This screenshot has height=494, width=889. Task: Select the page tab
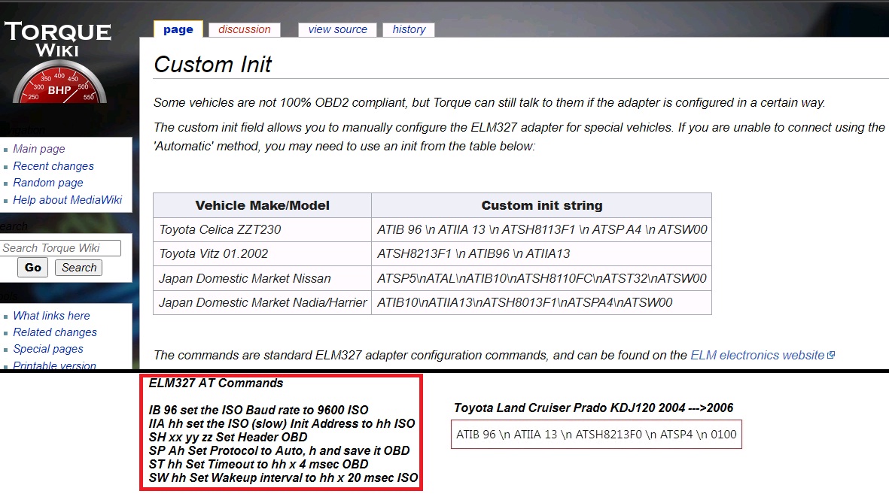tap(178, 29)
